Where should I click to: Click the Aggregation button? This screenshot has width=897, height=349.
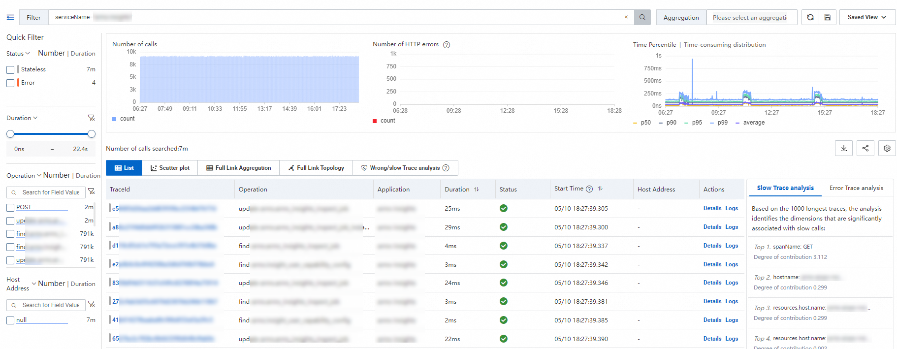[681, 17]
